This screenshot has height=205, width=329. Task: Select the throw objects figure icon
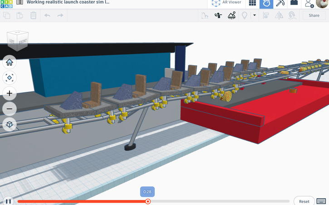click(x=218, y=15)
